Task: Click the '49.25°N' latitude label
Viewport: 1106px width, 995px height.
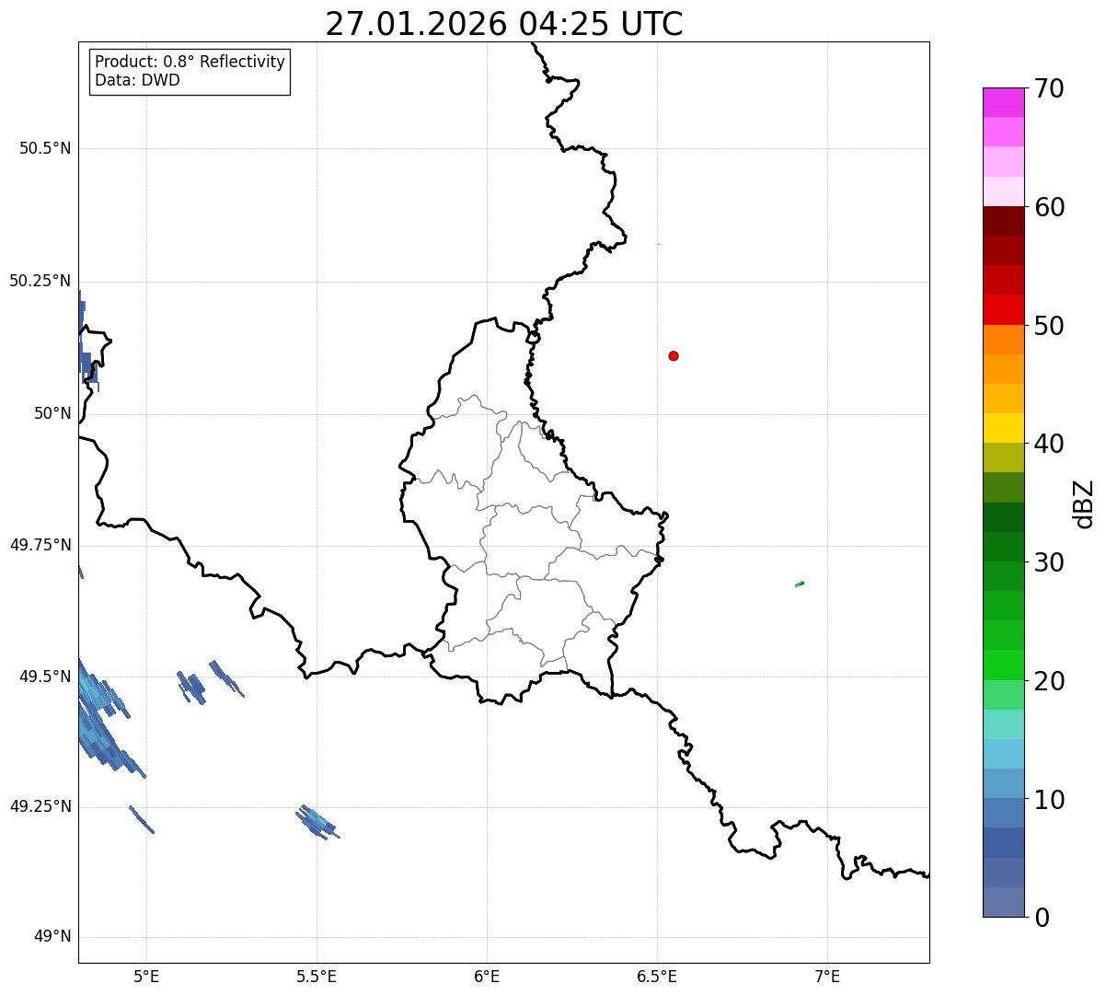Action: tap(40, 806)
